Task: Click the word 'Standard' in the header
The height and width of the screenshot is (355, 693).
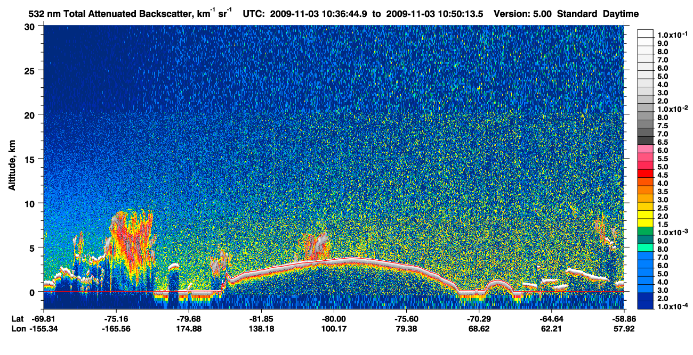Action: point(577,14)
